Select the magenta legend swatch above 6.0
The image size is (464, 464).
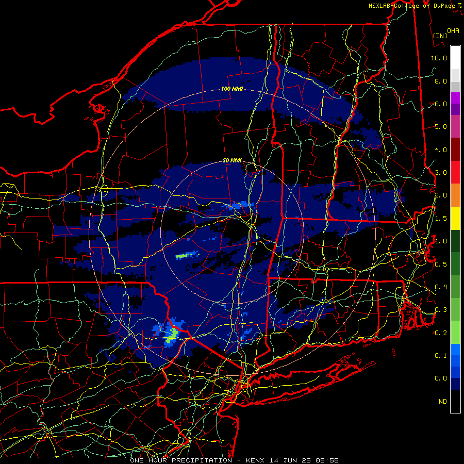[x=455, y=98]
